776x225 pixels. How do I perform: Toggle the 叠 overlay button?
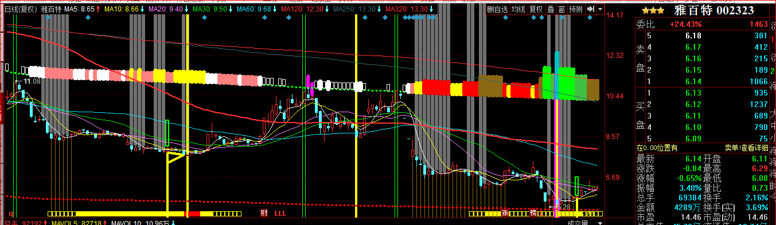point(551,10)
